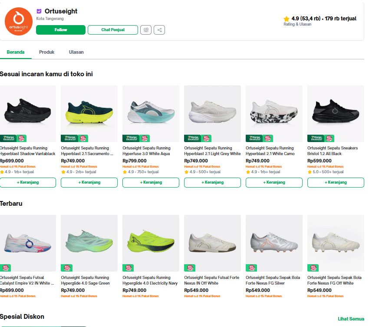Click the red Mall badge on Hyperglide 4.0 Electricity Navy

[128, 268]
